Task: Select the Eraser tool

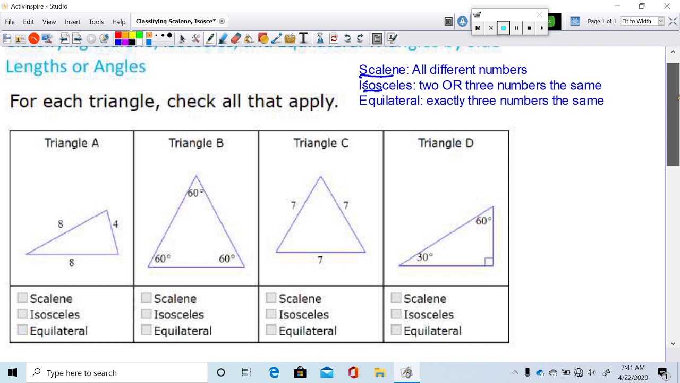Action: [x=236, y=38]
